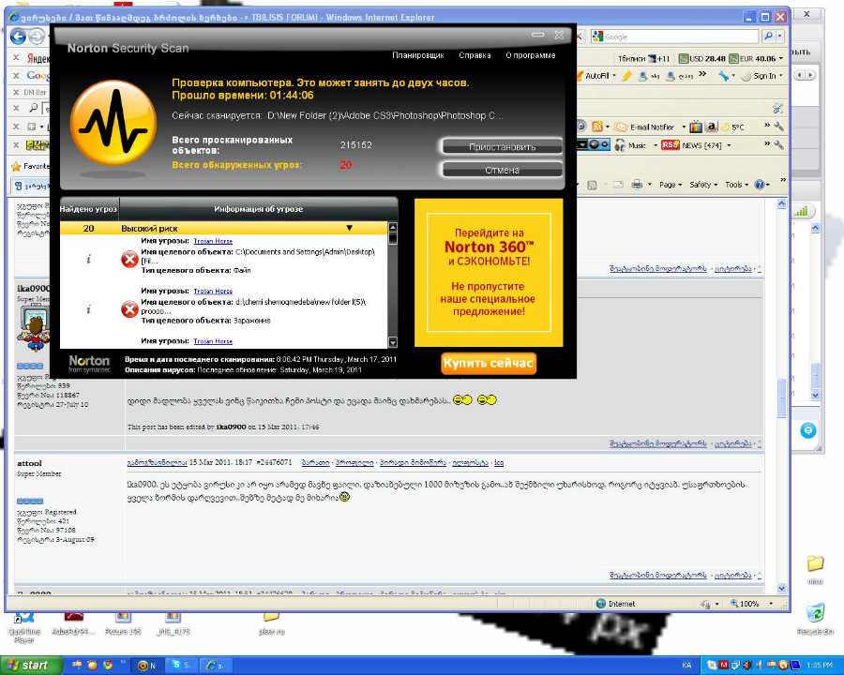Viewport: 844px width, 675px height.
Task: Click the red X beside the C:\Documents threat
Action: click(129, 260)
